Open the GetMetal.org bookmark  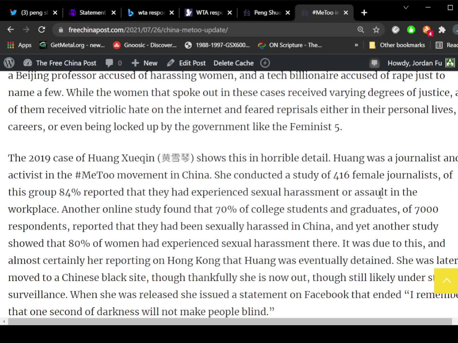click(72, 45)
